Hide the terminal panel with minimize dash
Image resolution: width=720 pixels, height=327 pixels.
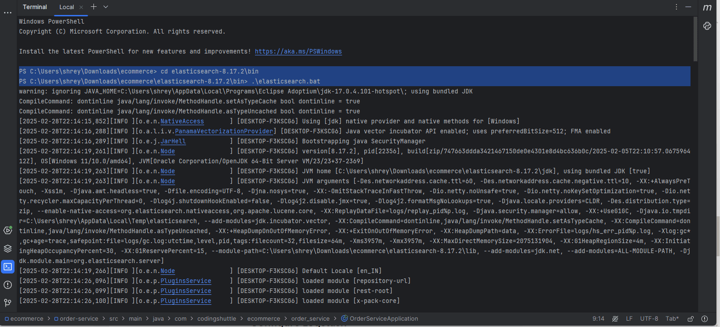pos(688,7)
